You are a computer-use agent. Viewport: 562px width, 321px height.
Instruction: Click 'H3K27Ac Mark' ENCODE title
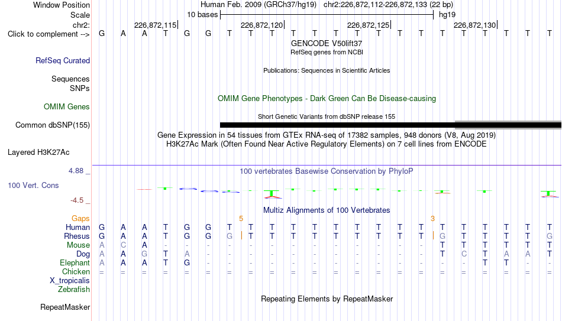(x=327, y=144)
